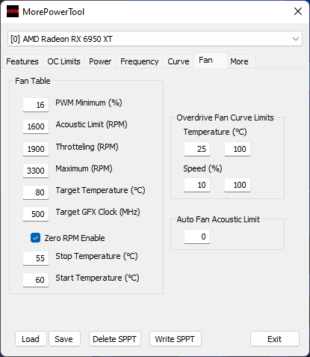Click the Exit button

click(x=275, y=339)
